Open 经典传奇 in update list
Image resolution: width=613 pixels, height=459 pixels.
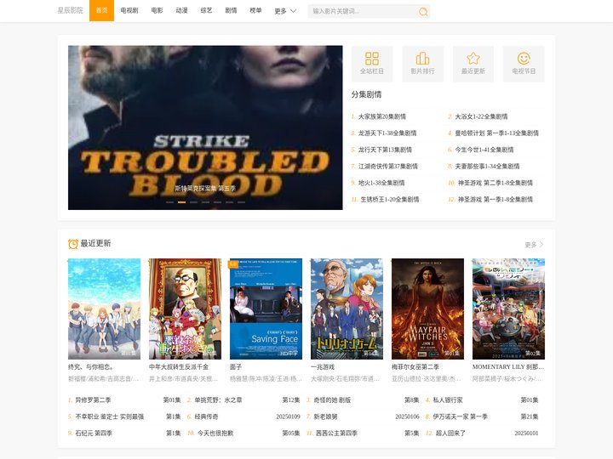point(206,416)
